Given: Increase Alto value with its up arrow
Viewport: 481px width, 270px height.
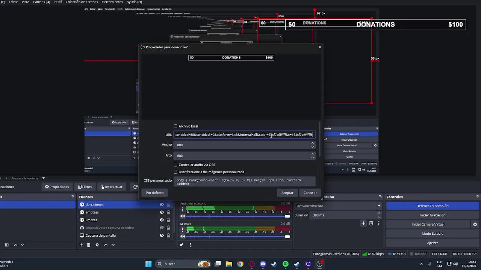Looking at the screenshot, I should pyautogui.click(x=312, y=154).
